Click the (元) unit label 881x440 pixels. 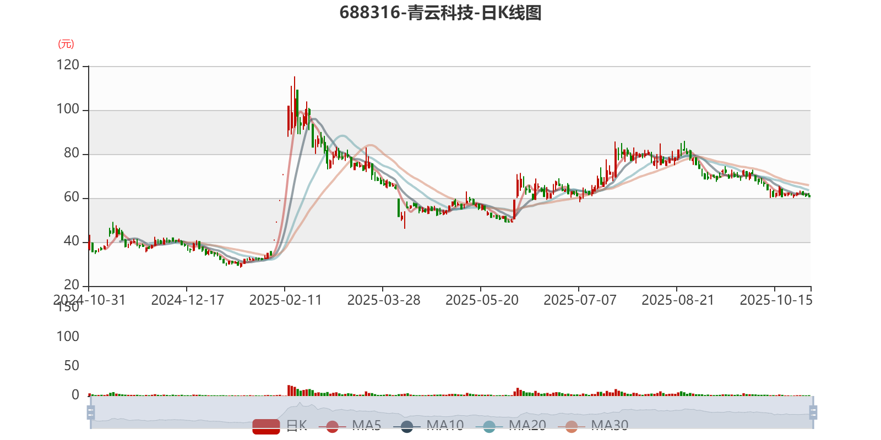(x=66, y=44)
